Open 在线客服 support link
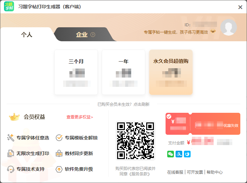The image size is (247, 183). (175, 172)
